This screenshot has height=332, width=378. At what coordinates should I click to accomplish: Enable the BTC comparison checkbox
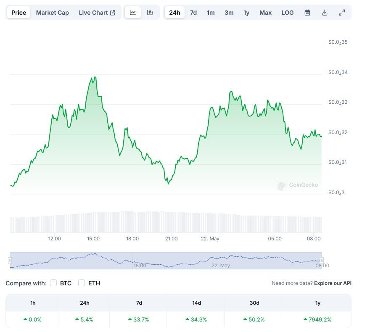pyautogui.click(x=53, y=283)
